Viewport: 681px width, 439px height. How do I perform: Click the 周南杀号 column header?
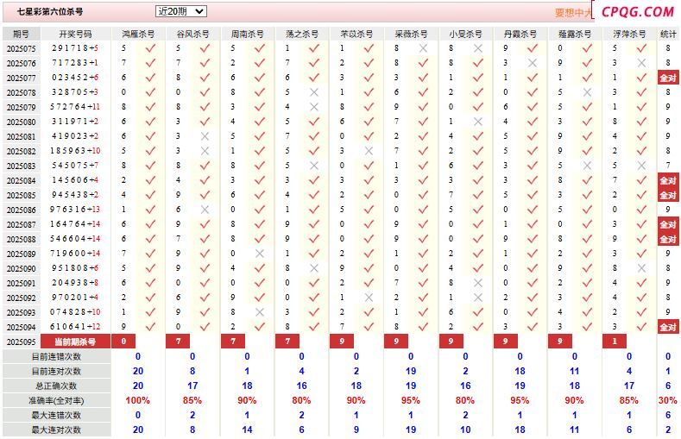(247, 34)
